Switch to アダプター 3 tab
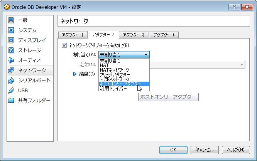 134,35
